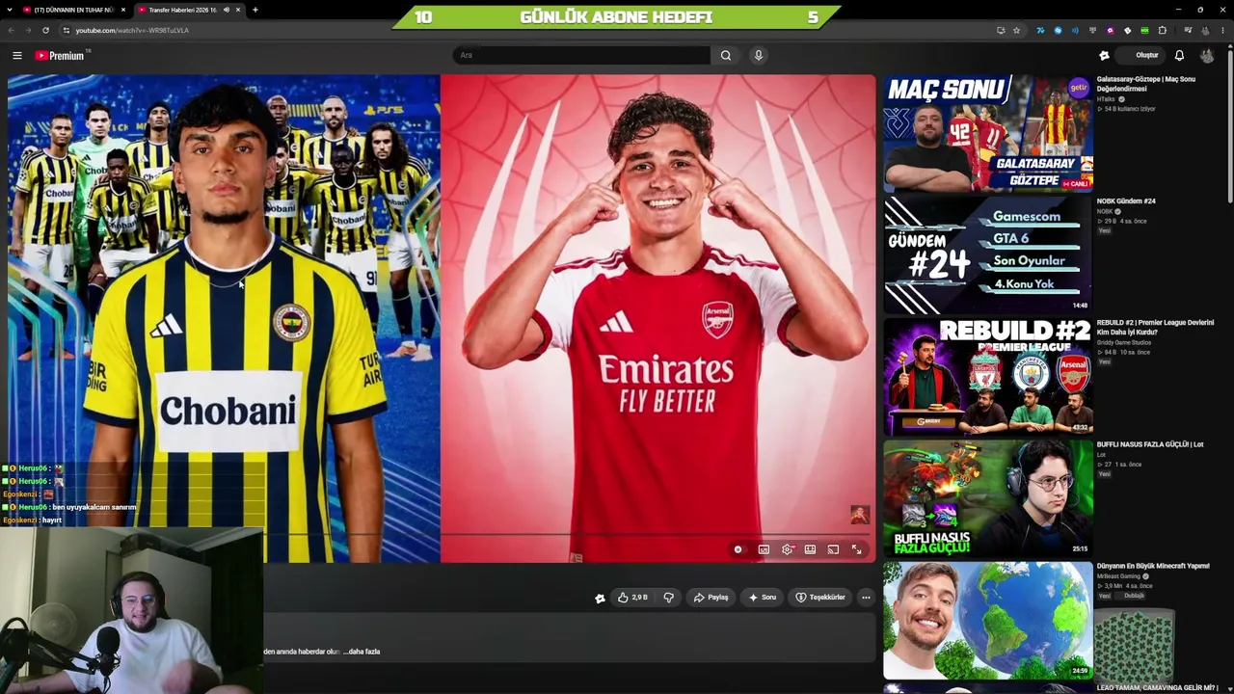Start voice search with the microphone
The height and width of the screenshot is (694, 1234).
759,55
